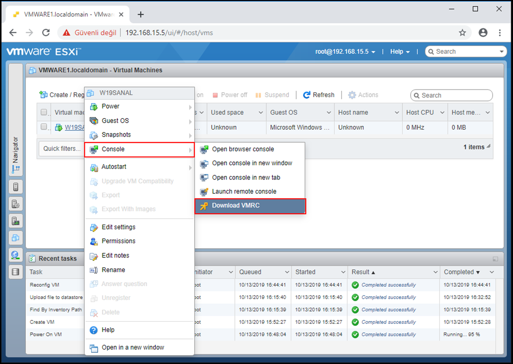Click the Navigator sidebar storage icon at bottom
513x364 pixels.
15,272
